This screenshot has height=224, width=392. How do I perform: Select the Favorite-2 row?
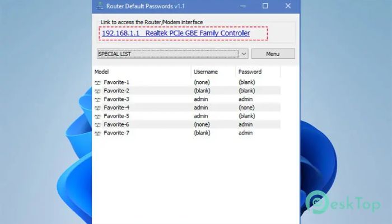coord(186,91)
